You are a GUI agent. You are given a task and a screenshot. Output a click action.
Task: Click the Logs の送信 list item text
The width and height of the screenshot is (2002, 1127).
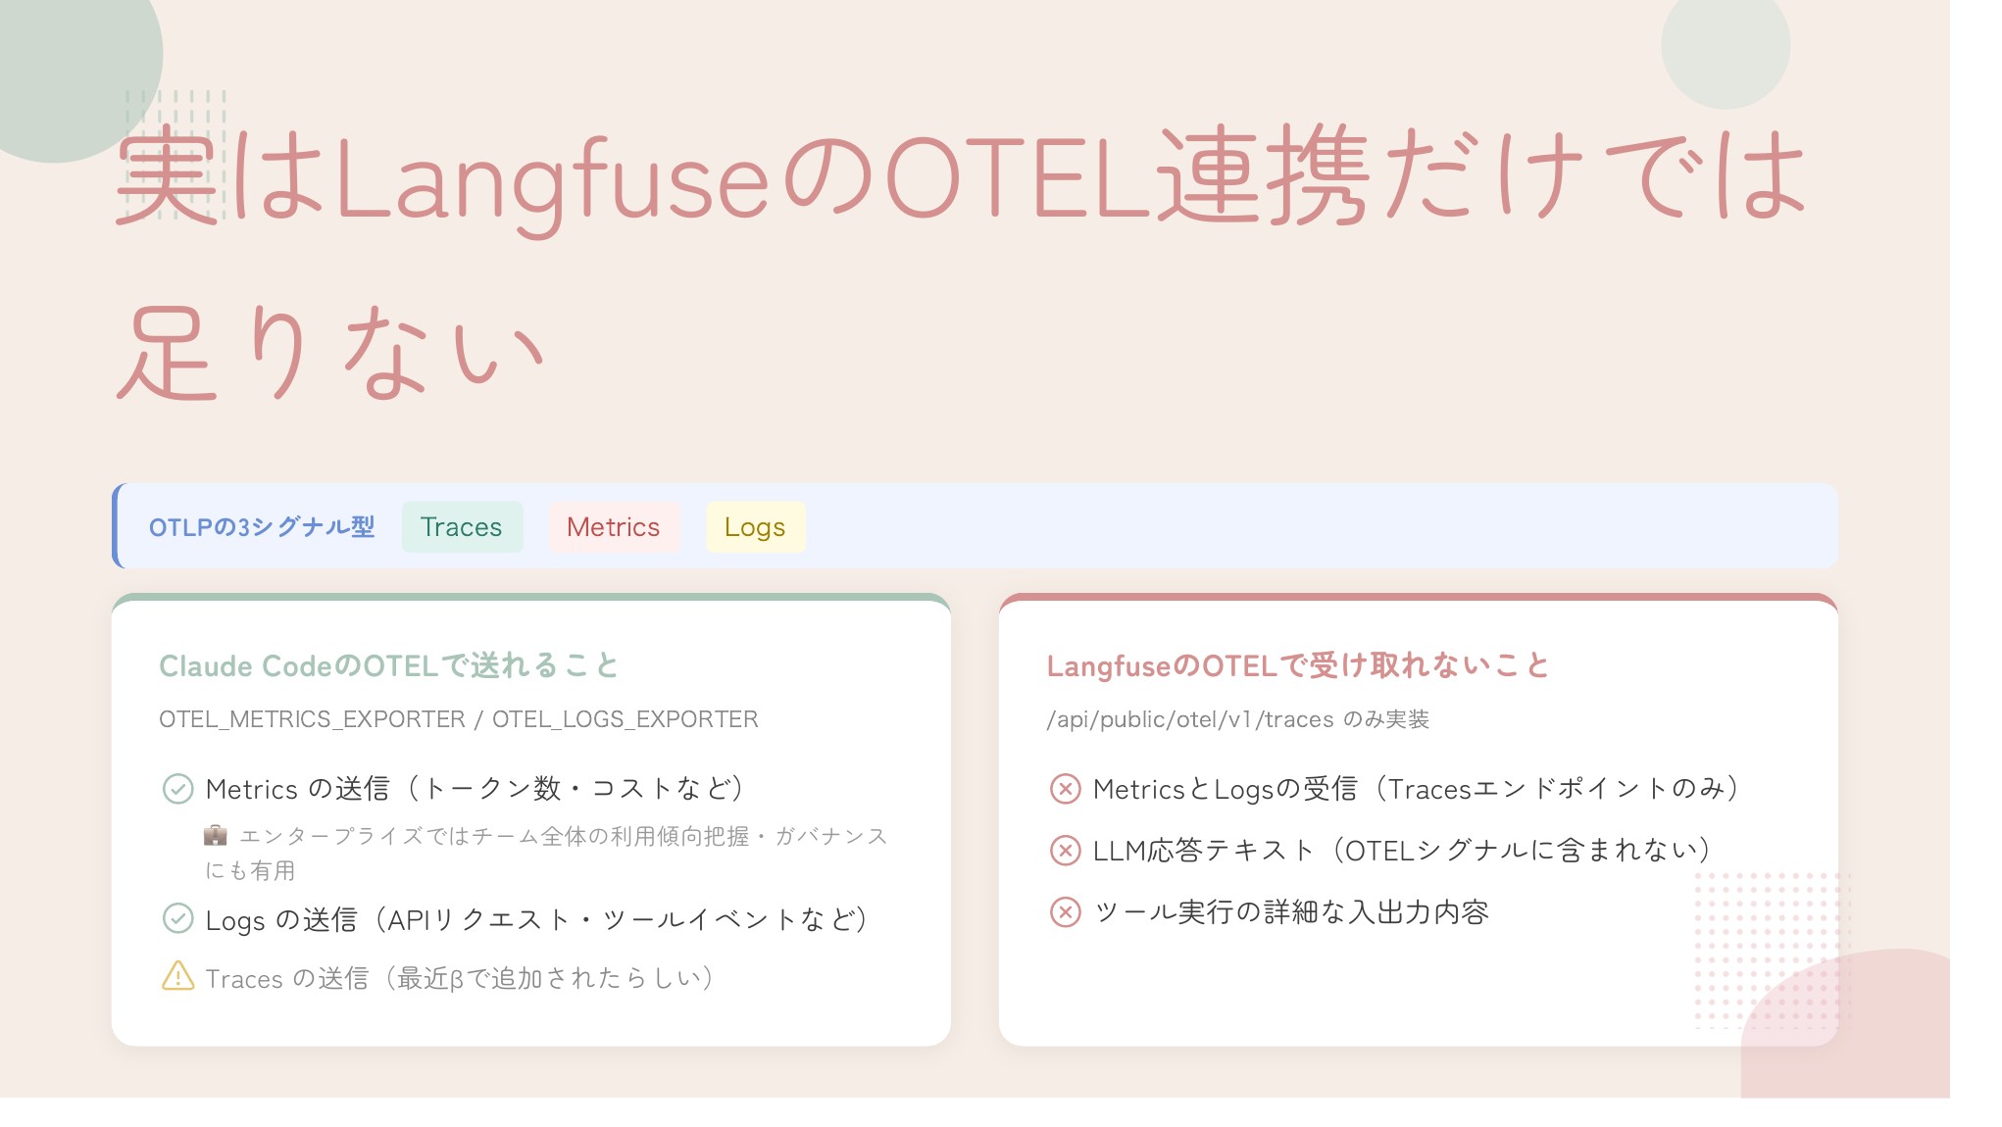click(x=536, y=920)
